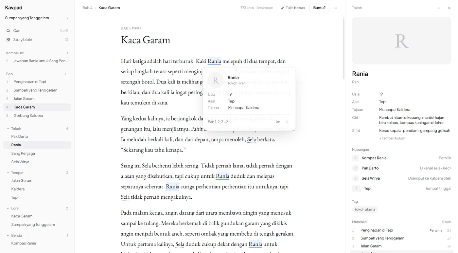Collapse the Tokoh section in sidebar

pos(8,129)
